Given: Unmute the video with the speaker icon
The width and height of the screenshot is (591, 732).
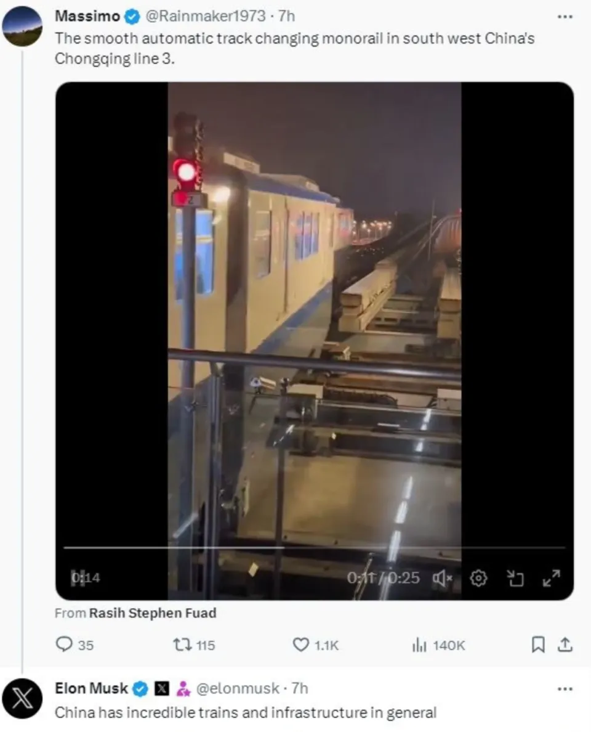Looking at the screenshot, I should pos(443,578).
